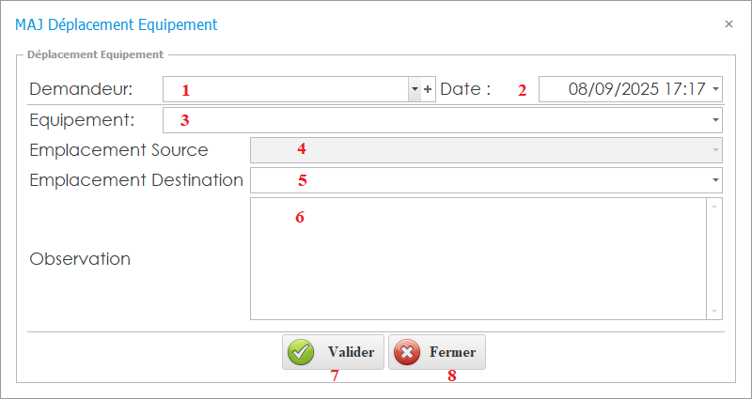Screen dimensions: 752x399
Task: Open the Date picker dropdown arrow
Action: (716, 89)
